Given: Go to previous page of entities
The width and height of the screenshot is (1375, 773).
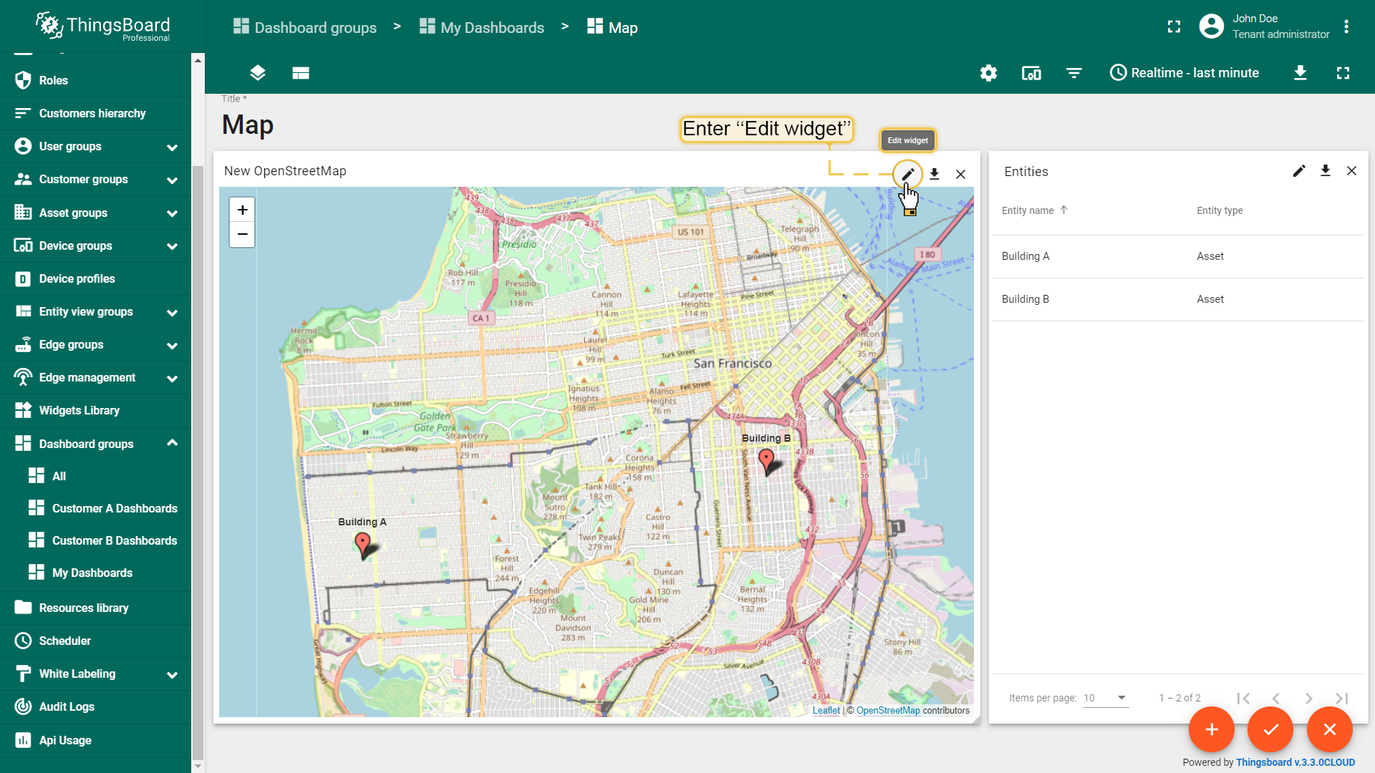Looking at the screenshot, I should coord(1275,699).
